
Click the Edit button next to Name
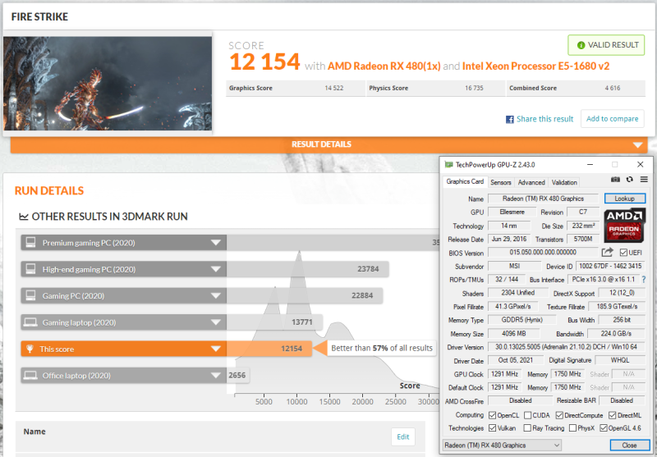tap(402, 436)
